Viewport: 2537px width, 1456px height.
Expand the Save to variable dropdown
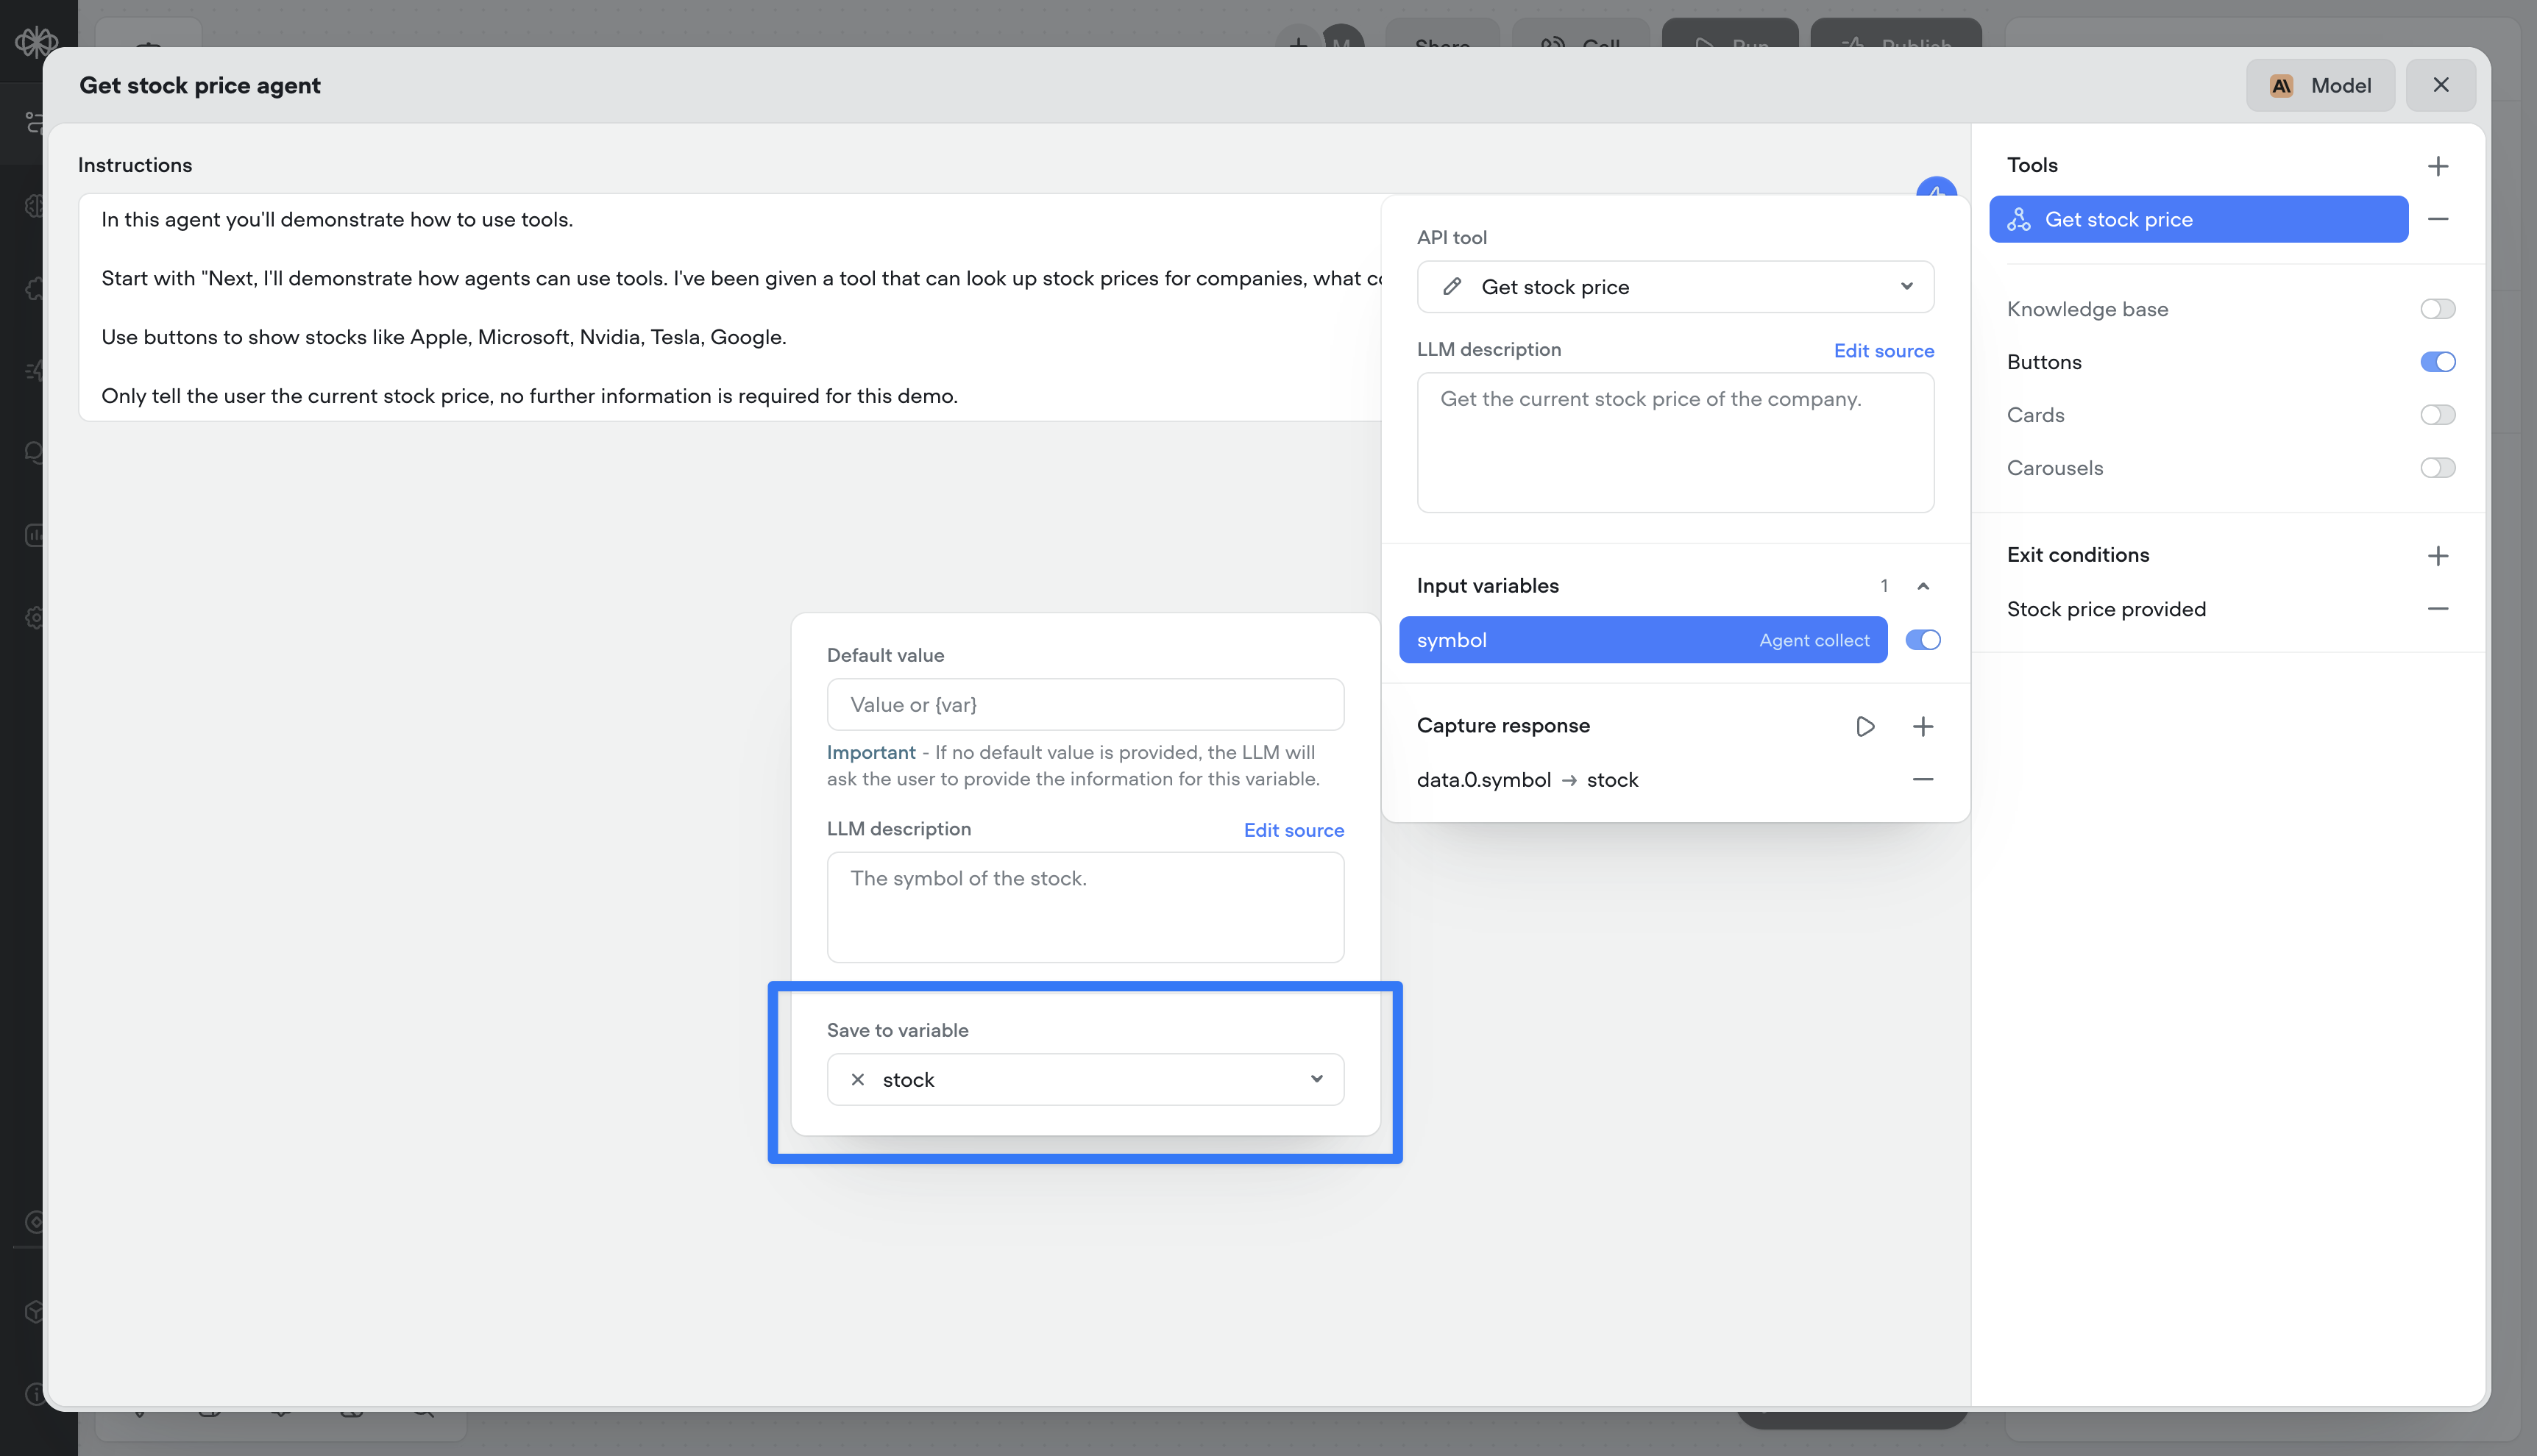coord(1316,1079)
